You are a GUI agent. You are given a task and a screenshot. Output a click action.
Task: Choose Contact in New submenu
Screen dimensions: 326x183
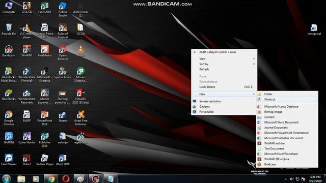tap(287, 117)
